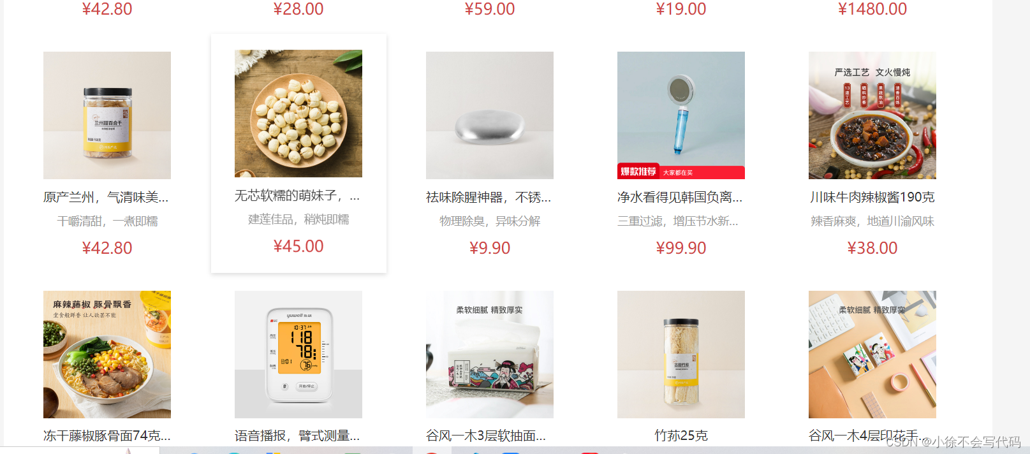This screenshot has width=1030, height=454.
Task: Click the ¥99.90 shower head price
Action: pyautogui.click(x=681, y=248)
